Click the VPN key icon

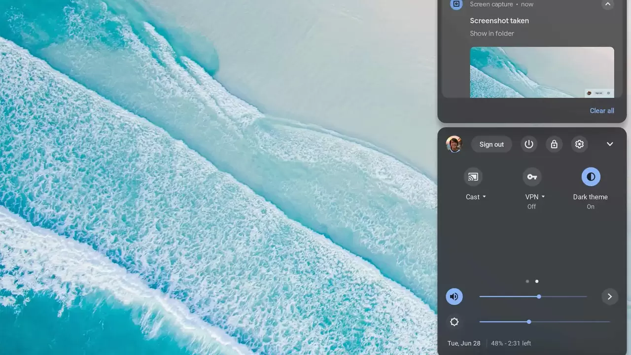532,177
